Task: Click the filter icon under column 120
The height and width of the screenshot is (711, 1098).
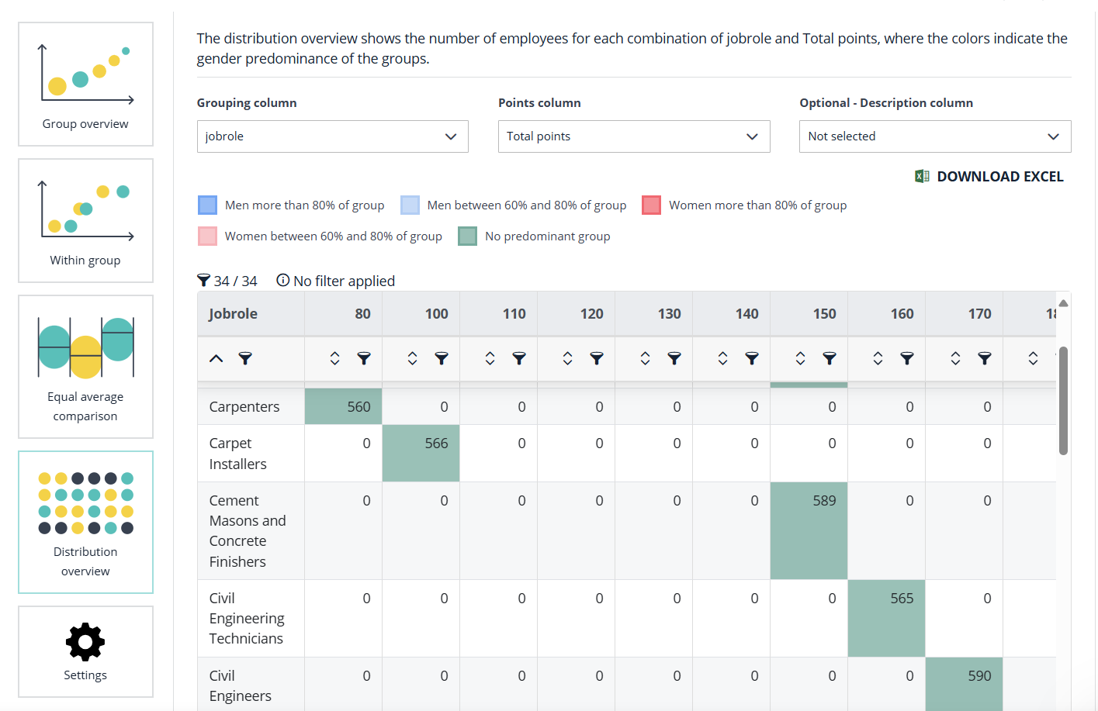Action: pos(597,358)
